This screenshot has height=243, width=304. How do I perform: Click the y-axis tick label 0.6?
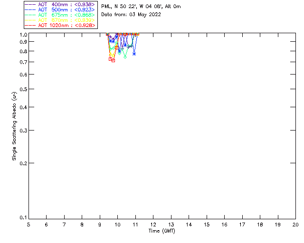[x=23, y=75]
